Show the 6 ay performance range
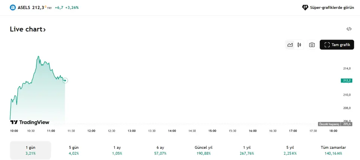360x160 pixels. (x=160, y=150)
